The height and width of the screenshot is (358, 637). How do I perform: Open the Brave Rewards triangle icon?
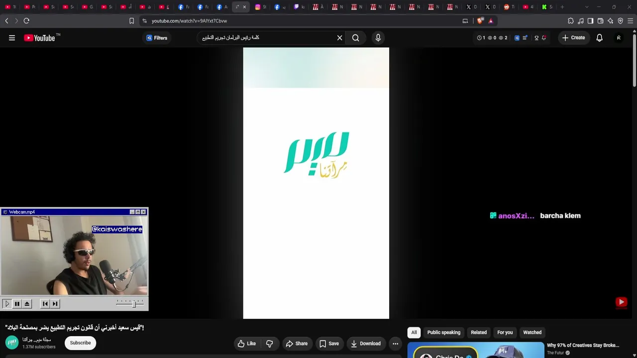point(491,21)
